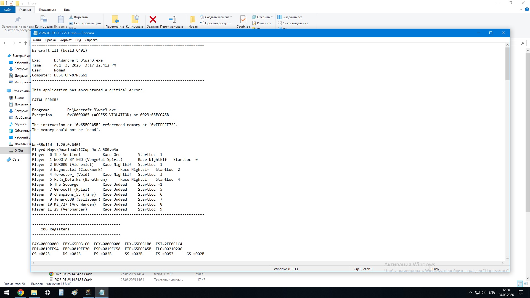The width and height of the screenshot is (530, 298).
Task: Click the New folder (Новая) icon
Action: click(x=193, y=19)
